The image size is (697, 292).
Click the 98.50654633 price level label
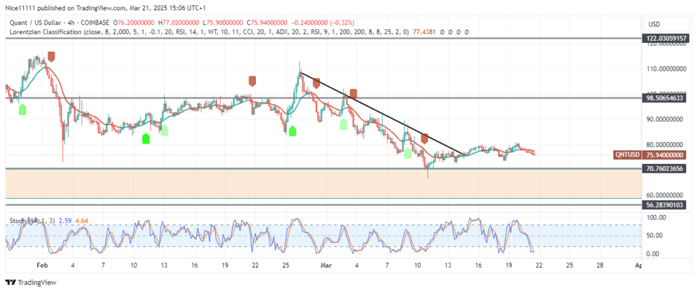666,98
